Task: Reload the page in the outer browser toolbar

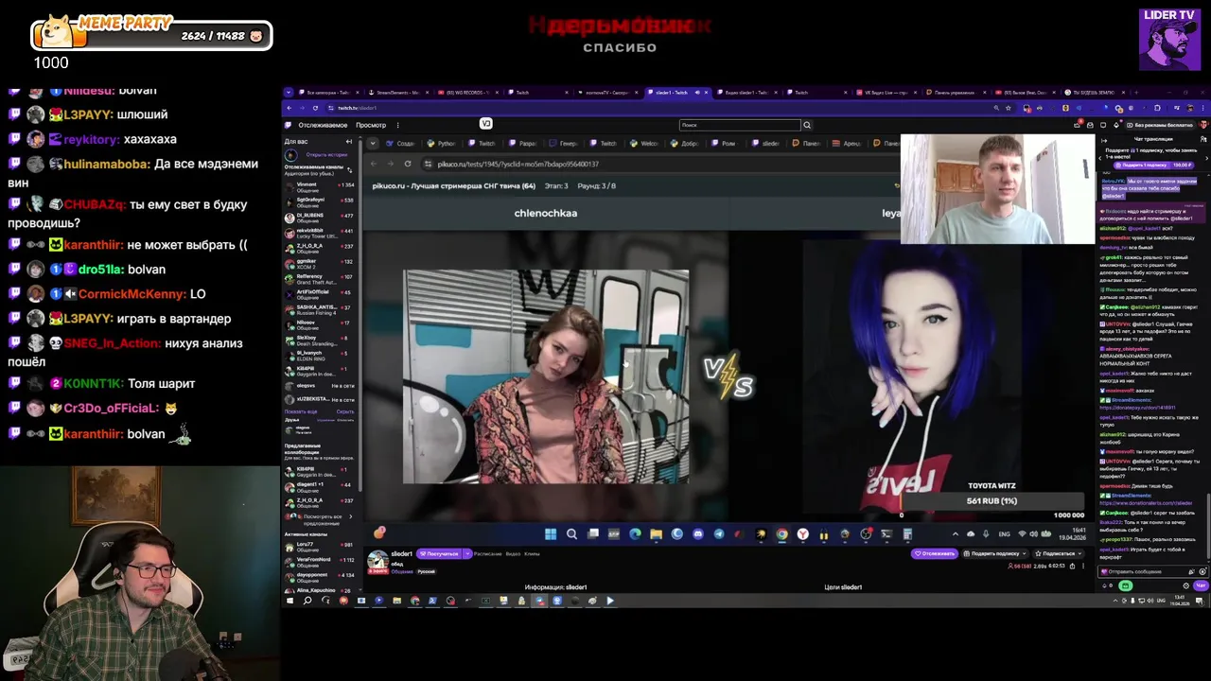Action: (x=315, y=108)
